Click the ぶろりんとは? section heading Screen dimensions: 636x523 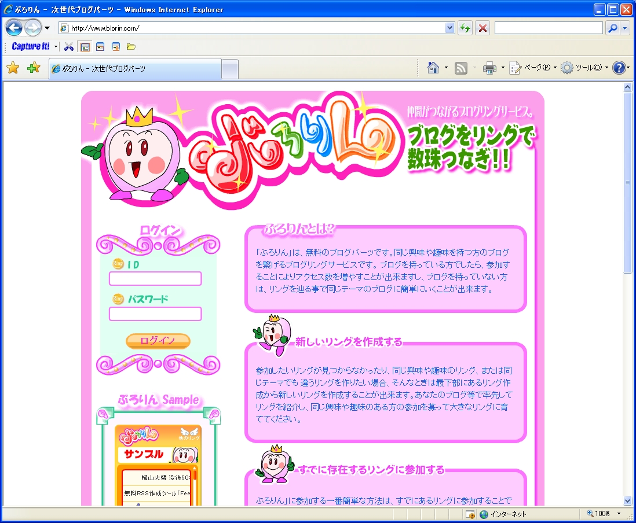[299, 229]
